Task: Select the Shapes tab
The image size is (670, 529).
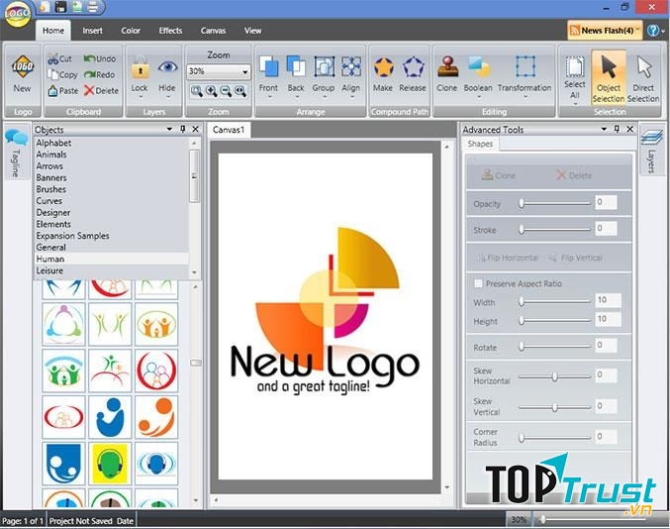Action: [x=480, y=144]
